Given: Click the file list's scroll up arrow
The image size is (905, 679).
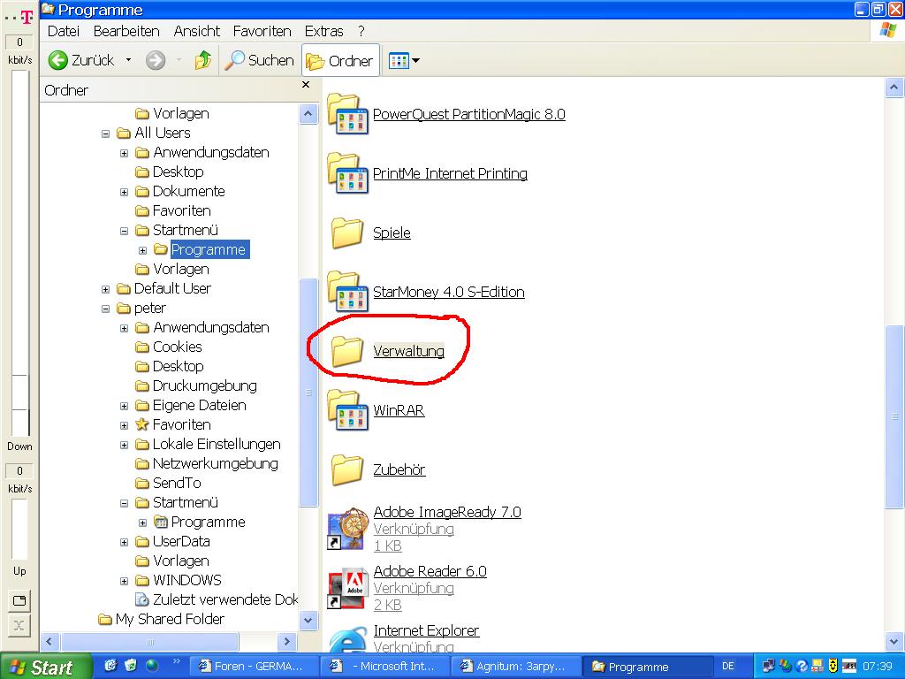Looking at the screenshot, I should 894,88.
